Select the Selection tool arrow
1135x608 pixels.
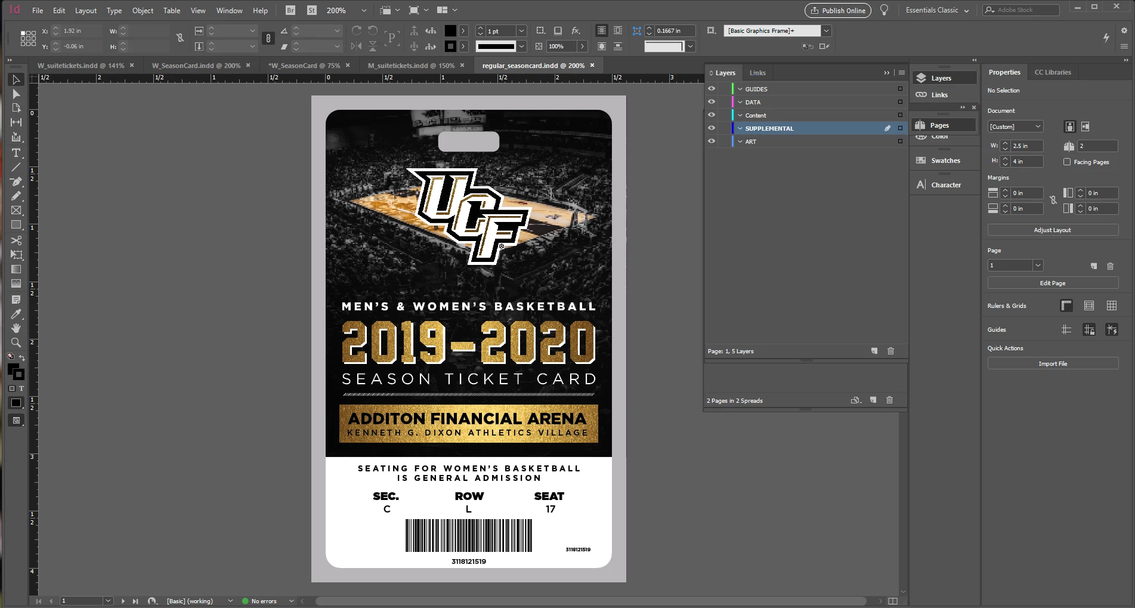(16, 79)
